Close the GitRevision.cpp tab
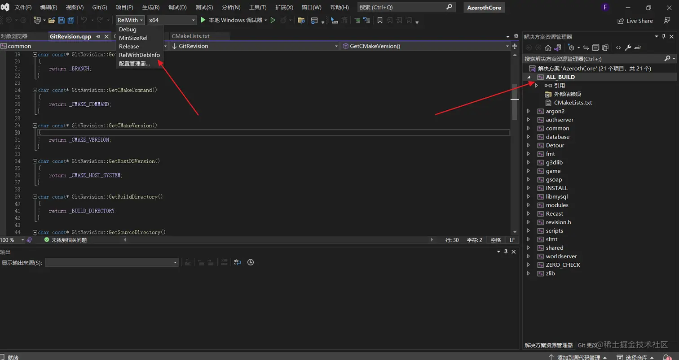 (107, 36)
